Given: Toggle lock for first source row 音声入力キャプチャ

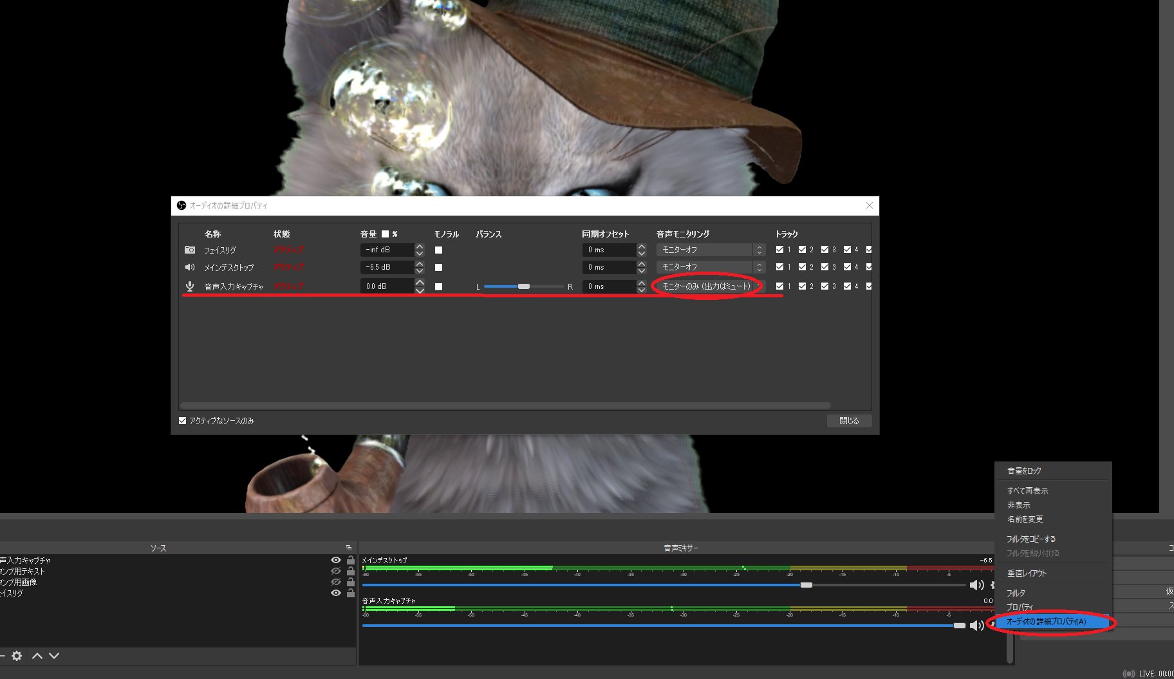Looking at the screenshot, I should point(351,561).
